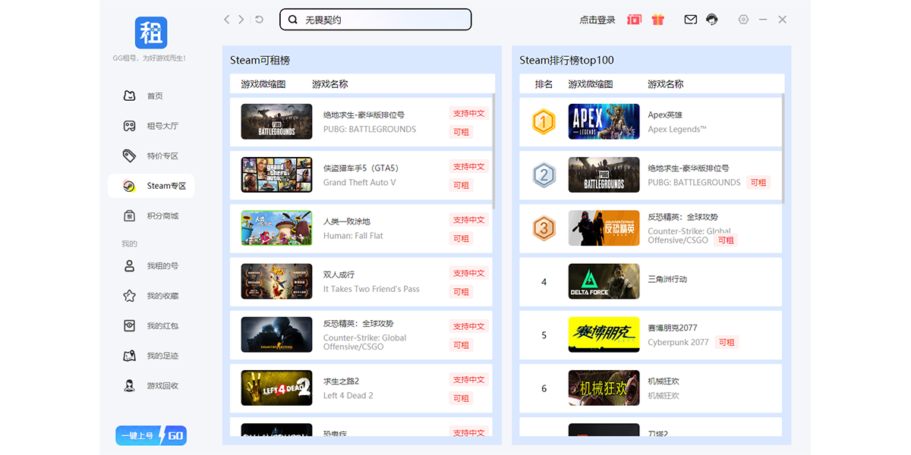Click the magnifier icon in search box
The image size is (911, 455).
(x=293, y=20)
